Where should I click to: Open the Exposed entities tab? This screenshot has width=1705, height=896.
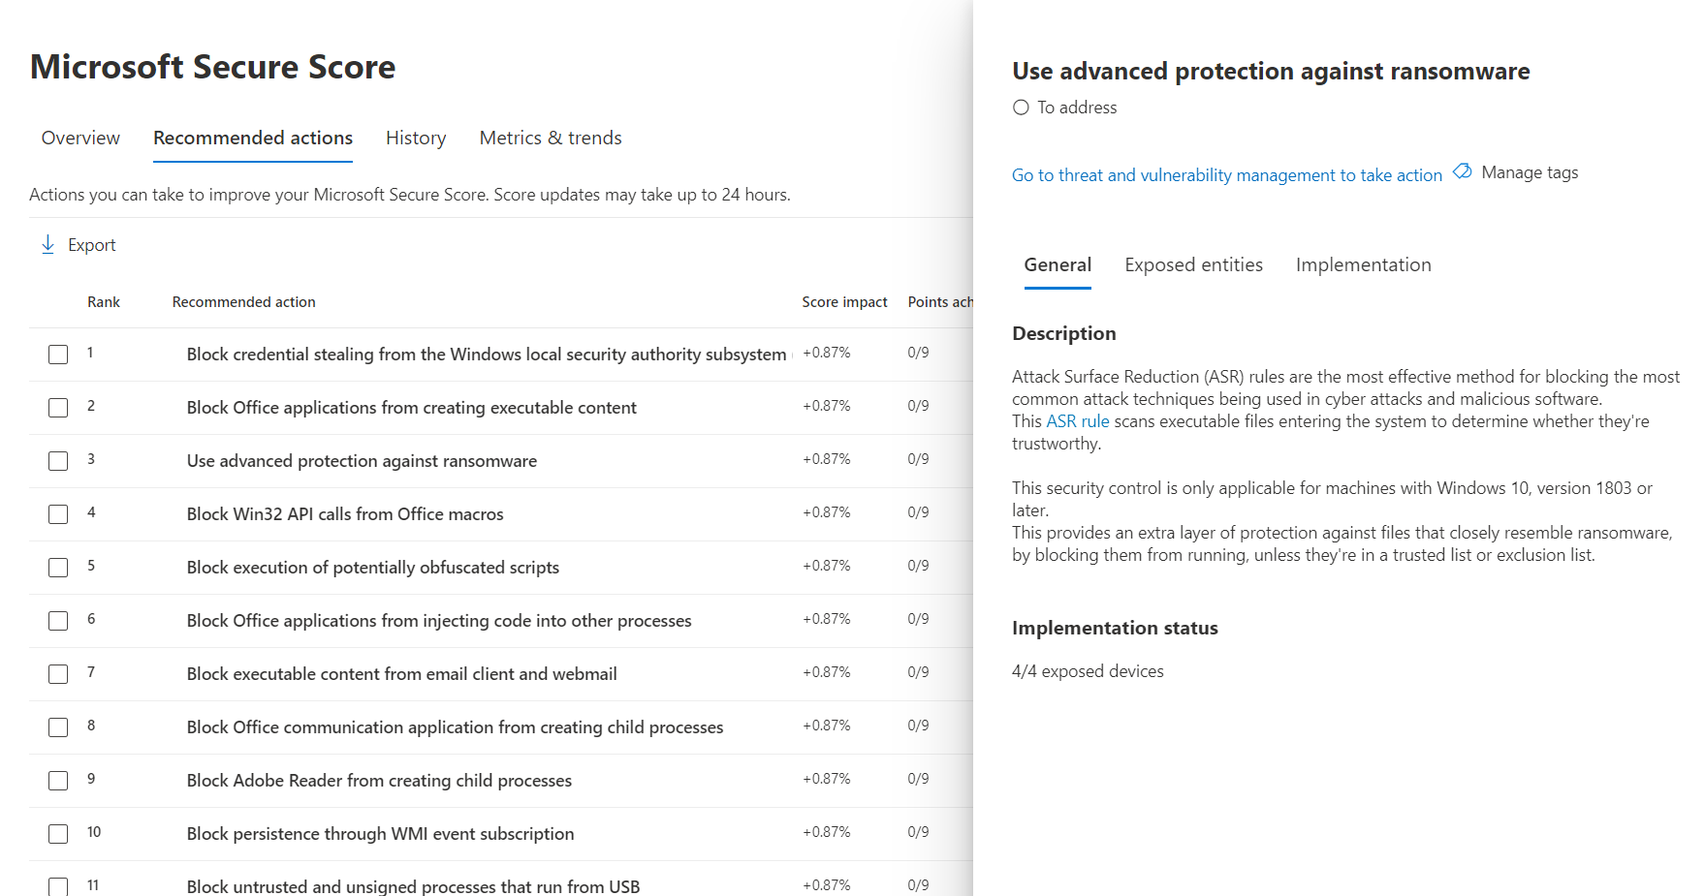(1193, 265)
